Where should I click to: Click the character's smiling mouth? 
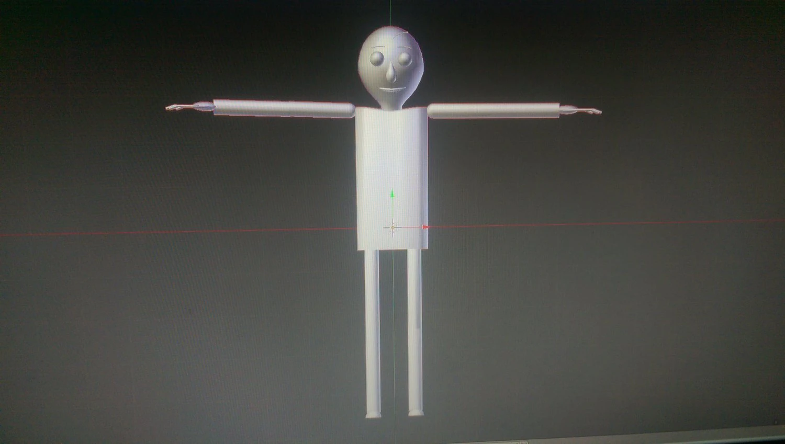393,90
